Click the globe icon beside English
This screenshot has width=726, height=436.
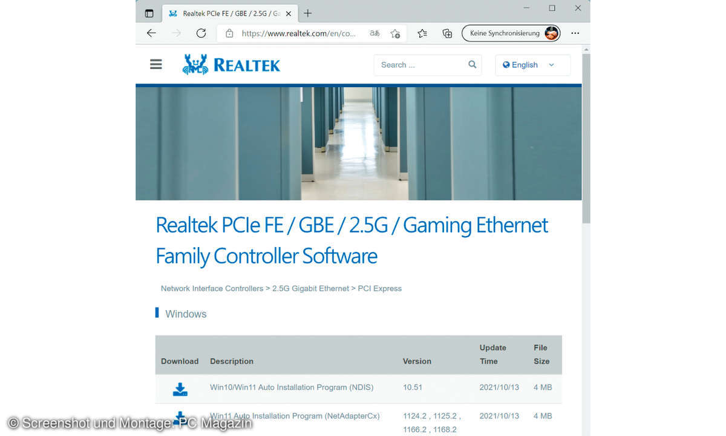(506, 65)
